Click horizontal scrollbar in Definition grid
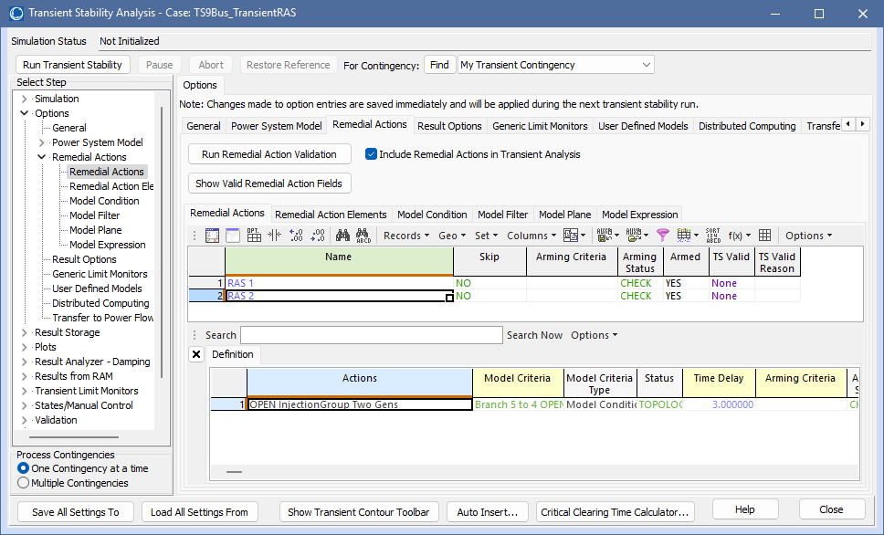The image size is (884, 535). [235, 472]
